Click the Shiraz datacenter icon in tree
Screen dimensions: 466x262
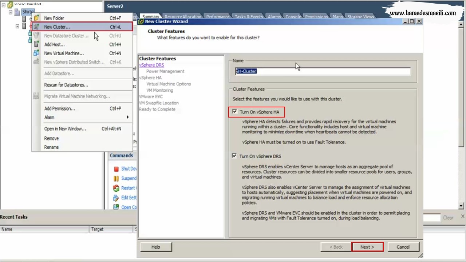click(x=17, y=12)
